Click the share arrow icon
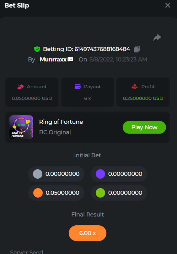177x254 pixels. pyautogui.click(x=157, y=38)
